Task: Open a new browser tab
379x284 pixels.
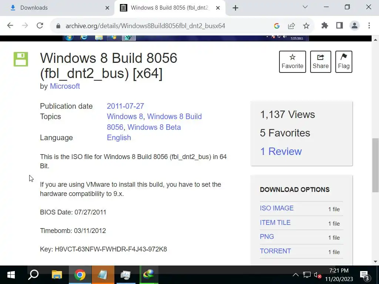Action: 235,8
